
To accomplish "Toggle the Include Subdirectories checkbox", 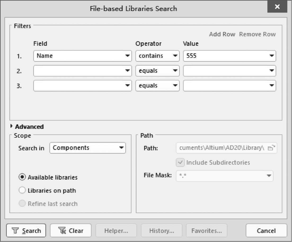I will point(180,162).
